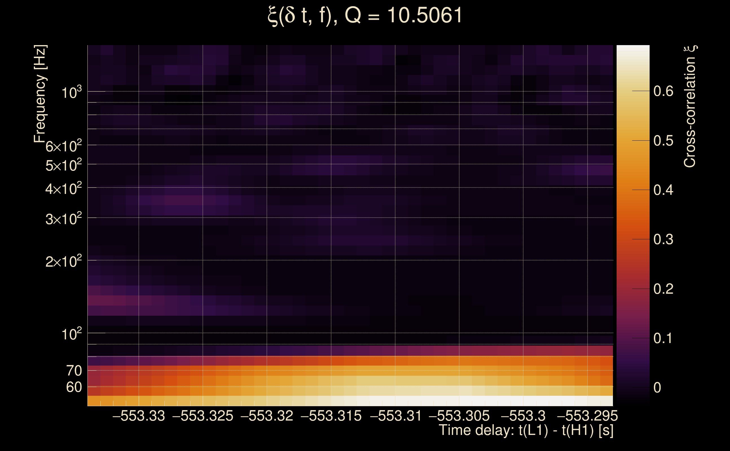Screen dimensions: 730x451
Task: Click the -553.33 x-axis tick label
Action: [138, 416]
